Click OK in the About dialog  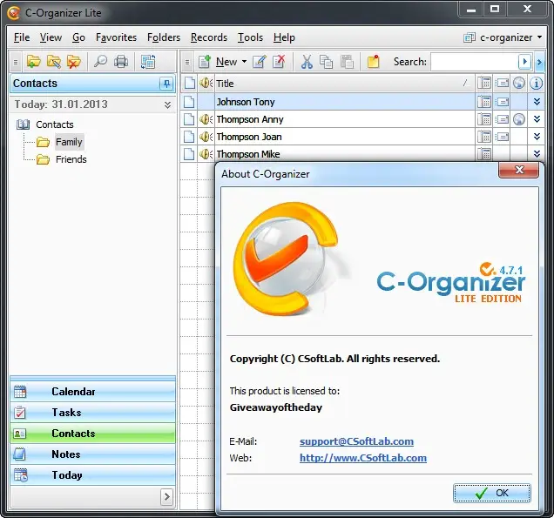point(492,493)
